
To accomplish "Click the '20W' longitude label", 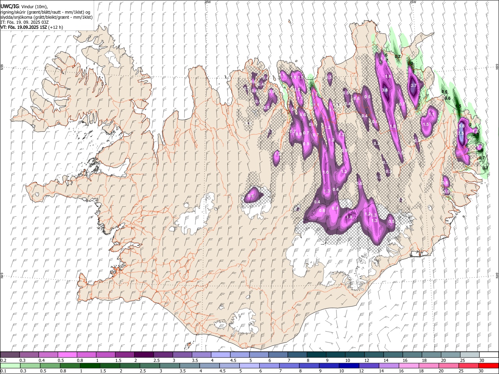I will point(207,2).
